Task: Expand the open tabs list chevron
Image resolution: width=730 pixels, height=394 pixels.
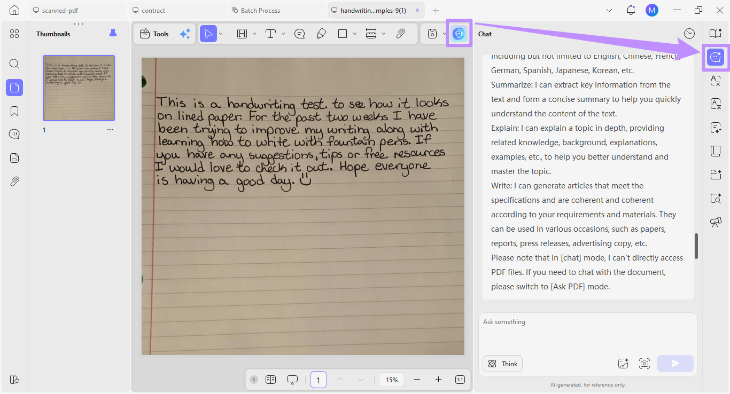Action: (x=609, y=10)
